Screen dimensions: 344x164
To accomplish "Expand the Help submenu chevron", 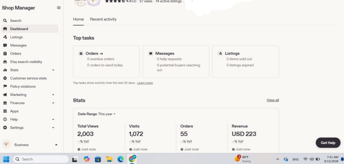I will [x=53, y=119].
